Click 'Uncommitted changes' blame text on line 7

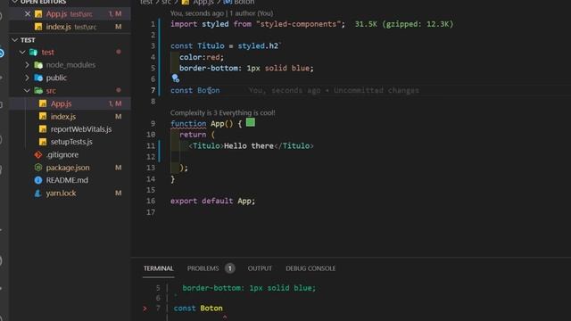(x=377, y=90)
